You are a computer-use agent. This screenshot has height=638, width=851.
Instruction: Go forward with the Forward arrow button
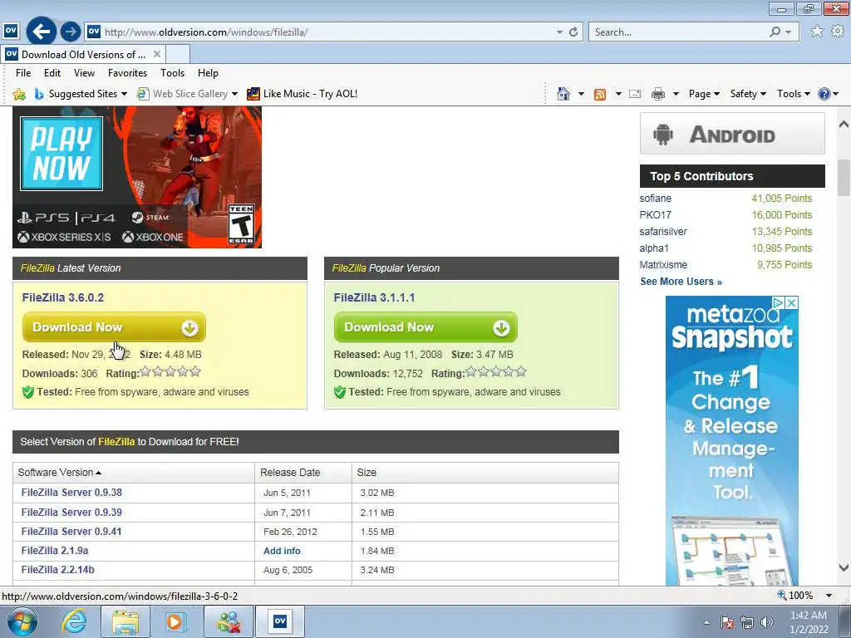click(70, 32)
